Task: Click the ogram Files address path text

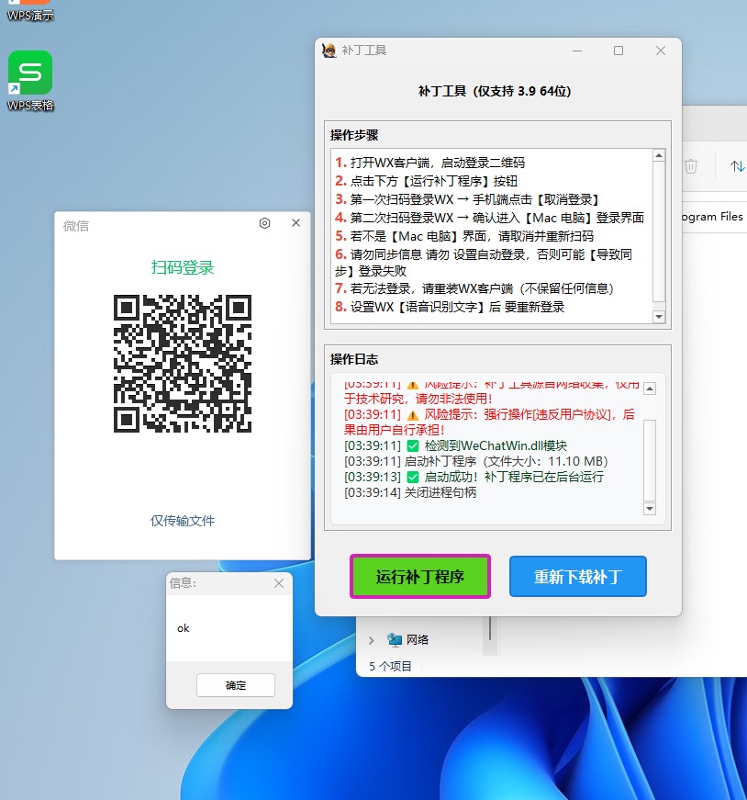Action: (x=712, y=217)
